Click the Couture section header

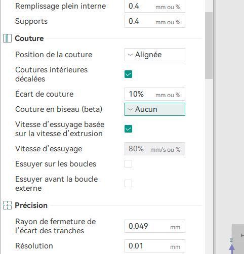click(x=29, y=38)
